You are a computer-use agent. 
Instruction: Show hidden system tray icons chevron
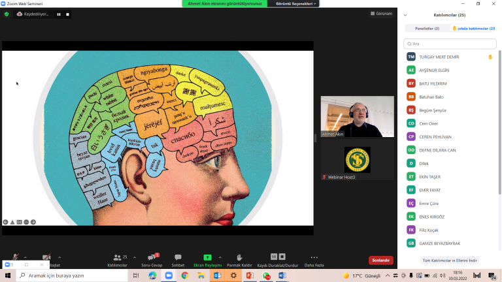click(x=388, y=275)
